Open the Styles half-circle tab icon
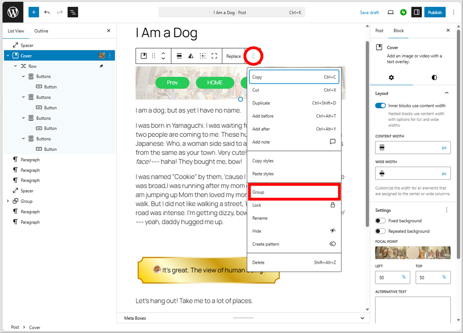Viewport: 463px width, 333px height. [434, 78]
